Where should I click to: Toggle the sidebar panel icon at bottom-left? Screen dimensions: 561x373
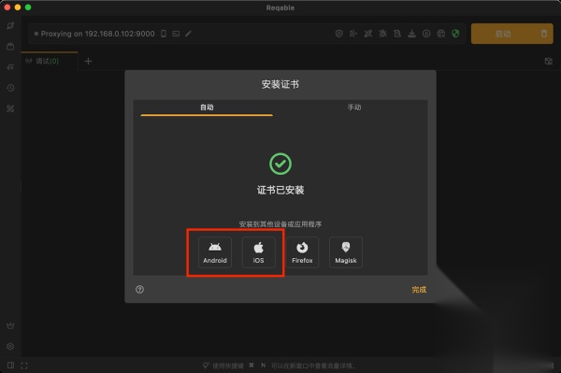coord(10,366)
